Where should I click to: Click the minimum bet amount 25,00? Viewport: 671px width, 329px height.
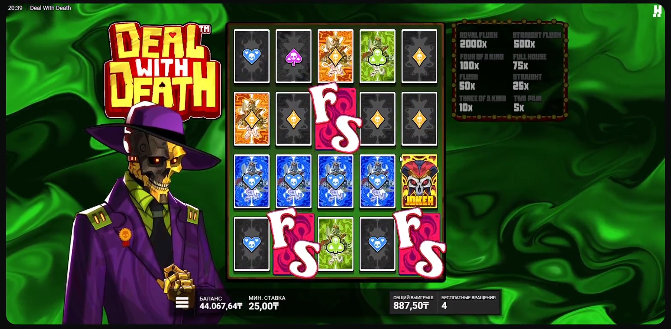pos(264,306)
